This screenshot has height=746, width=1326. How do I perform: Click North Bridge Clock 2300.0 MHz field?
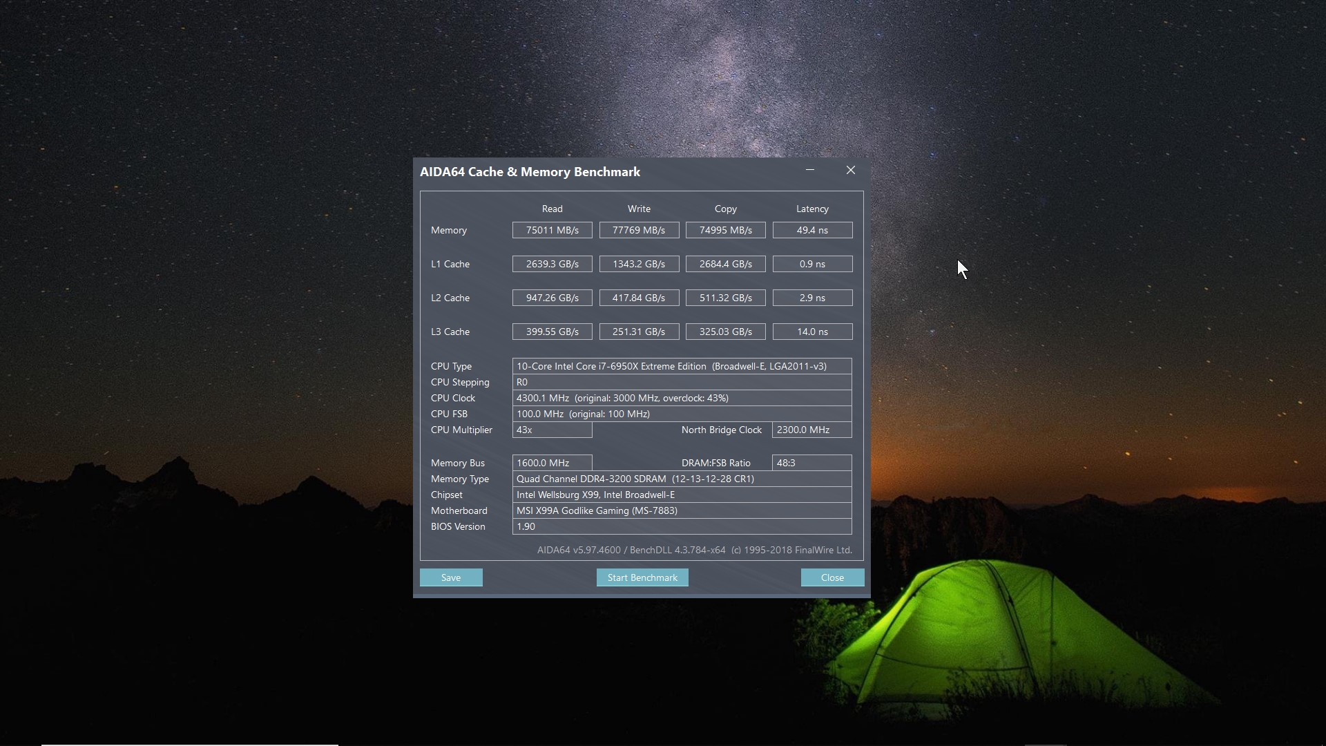[x=812, y=430]
